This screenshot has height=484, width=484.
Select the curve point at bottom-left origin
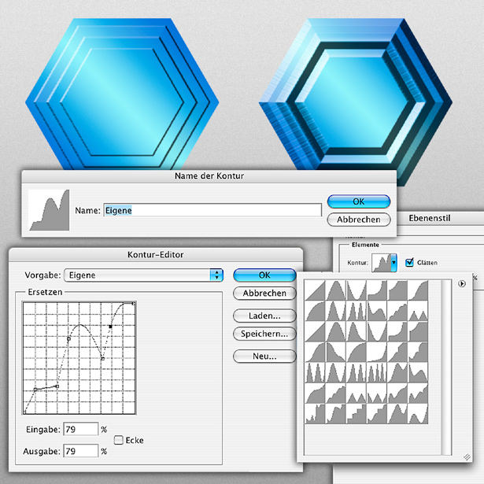pyautogui.click(x=24, y=412)
